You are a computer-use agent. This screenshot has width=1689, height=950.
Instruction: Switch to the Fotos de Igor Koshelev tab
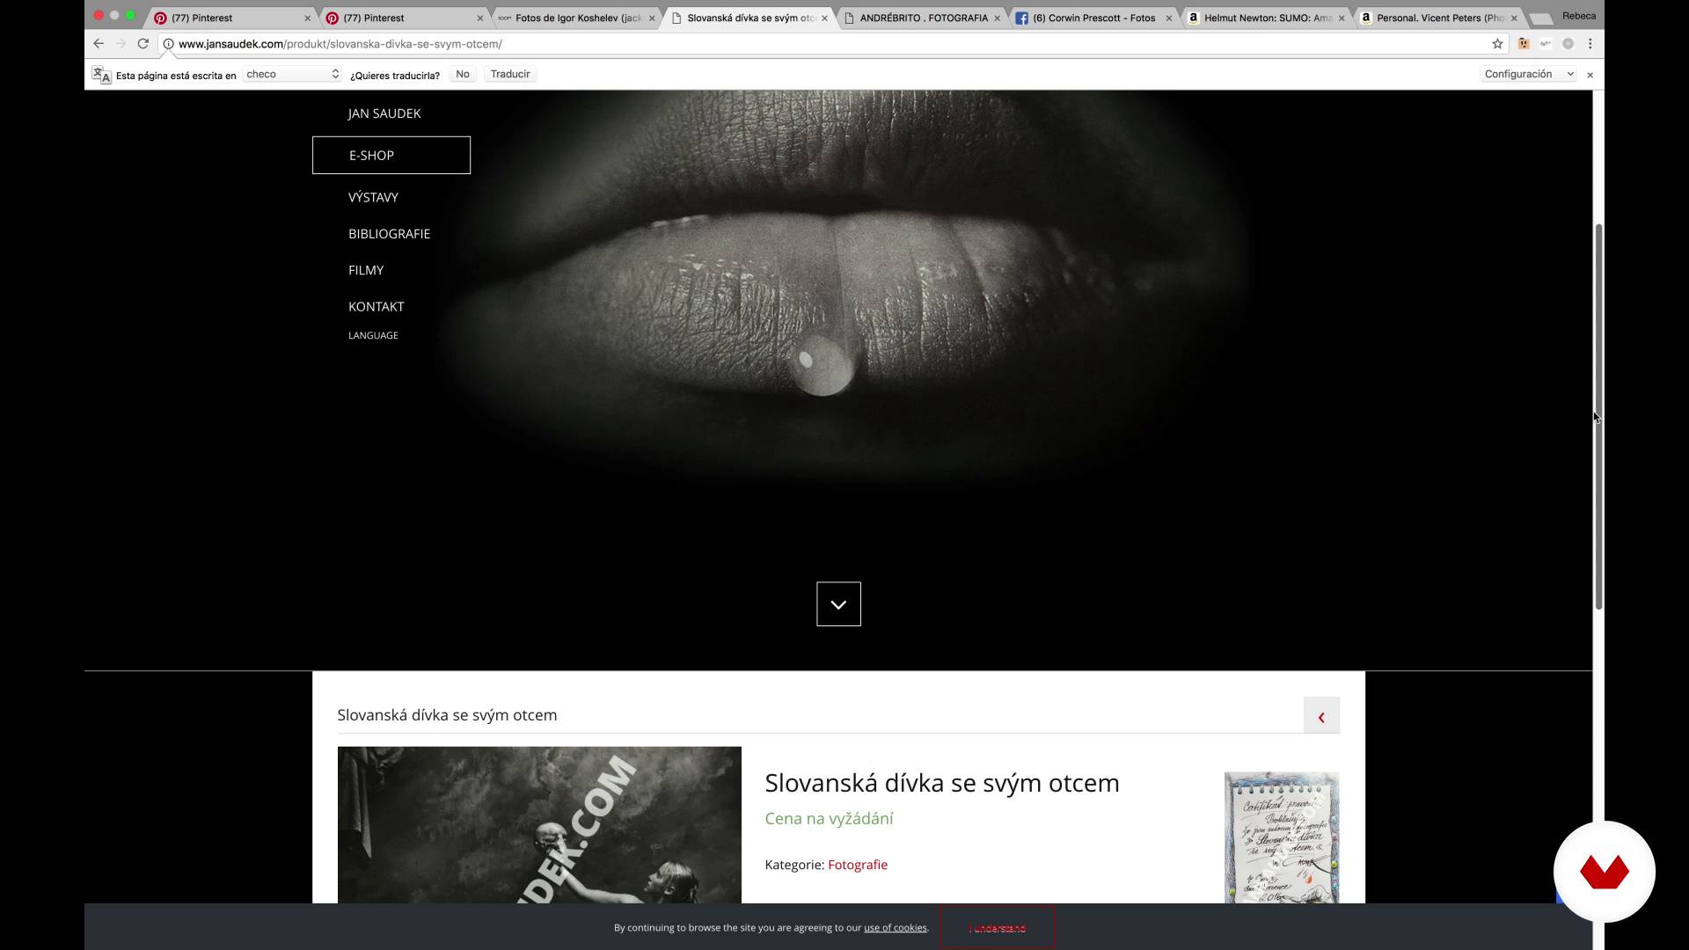(574, 18)
